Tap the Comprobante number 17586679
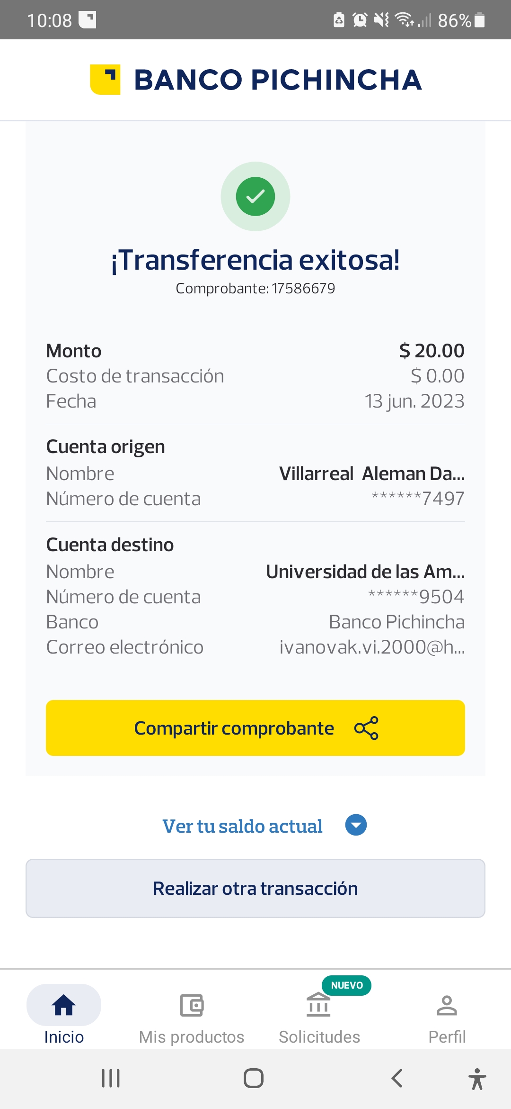 tap(303, 288)
